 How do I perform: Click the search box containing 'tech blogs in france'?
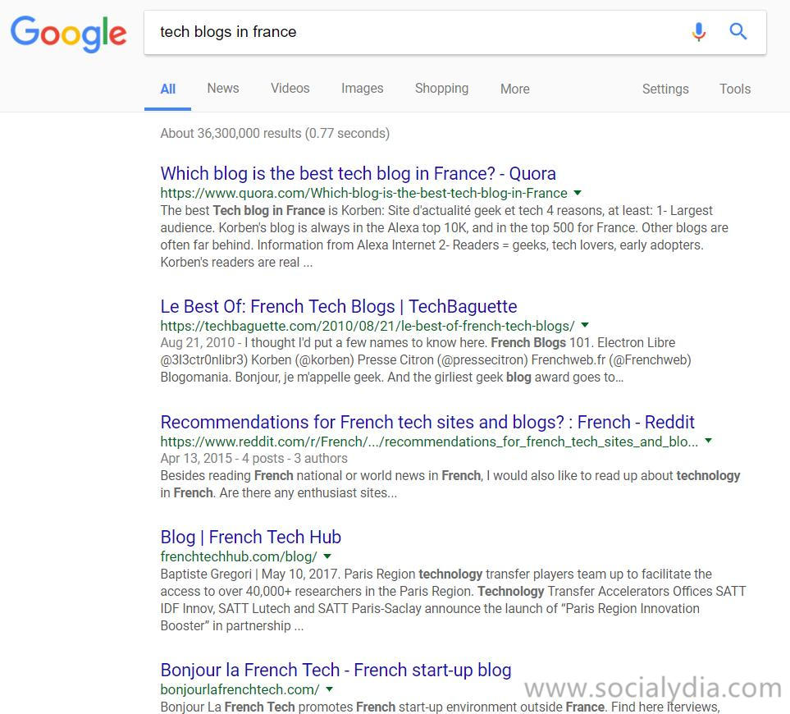click(x=455, y=32)
